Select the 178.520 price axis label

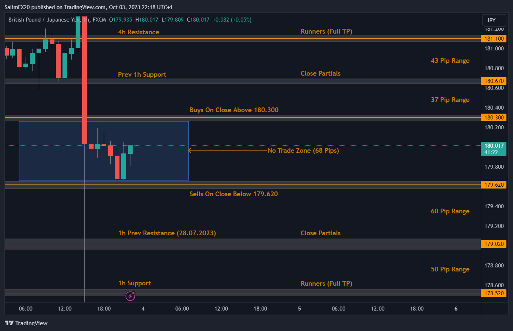point(494,293)
